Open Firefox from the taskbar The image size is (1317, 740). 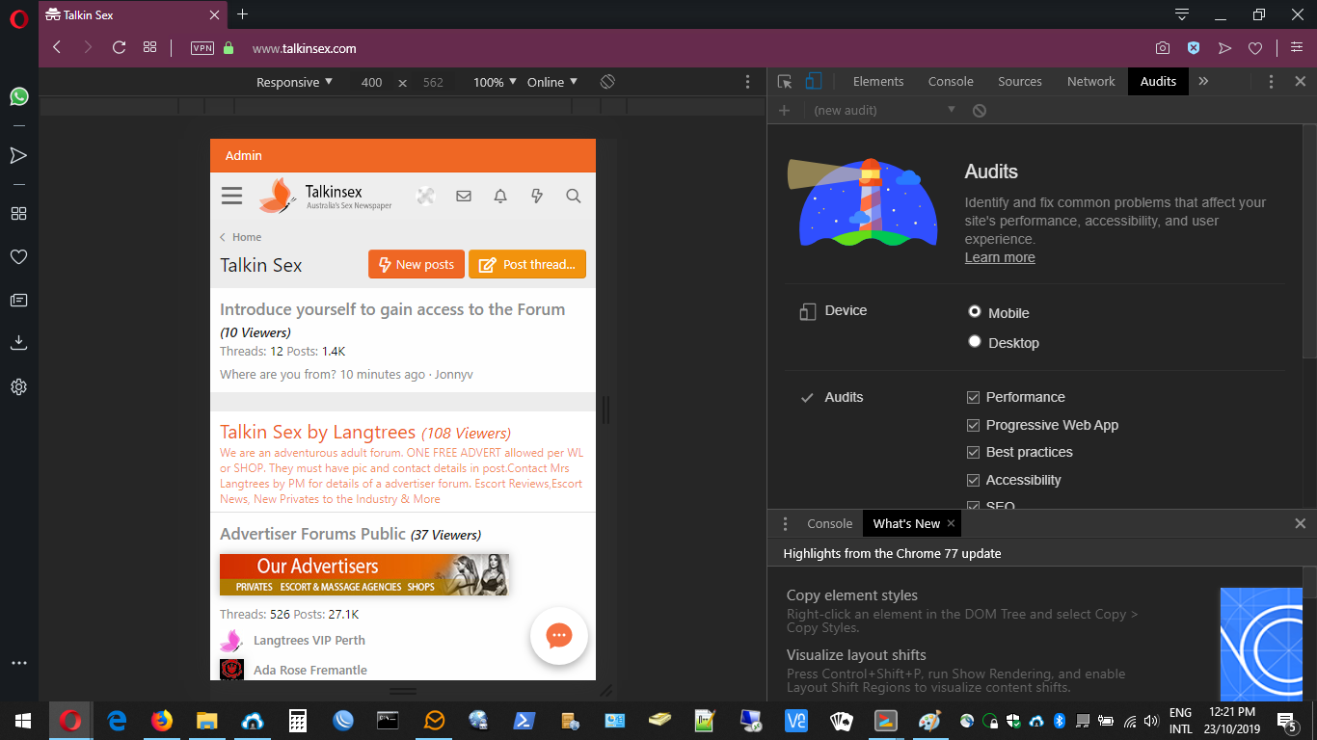pyautogui.click(x=162, y=720)
